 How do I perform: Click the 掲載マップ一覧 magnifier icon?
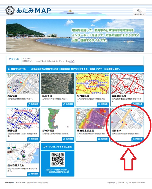pos(9,69)
